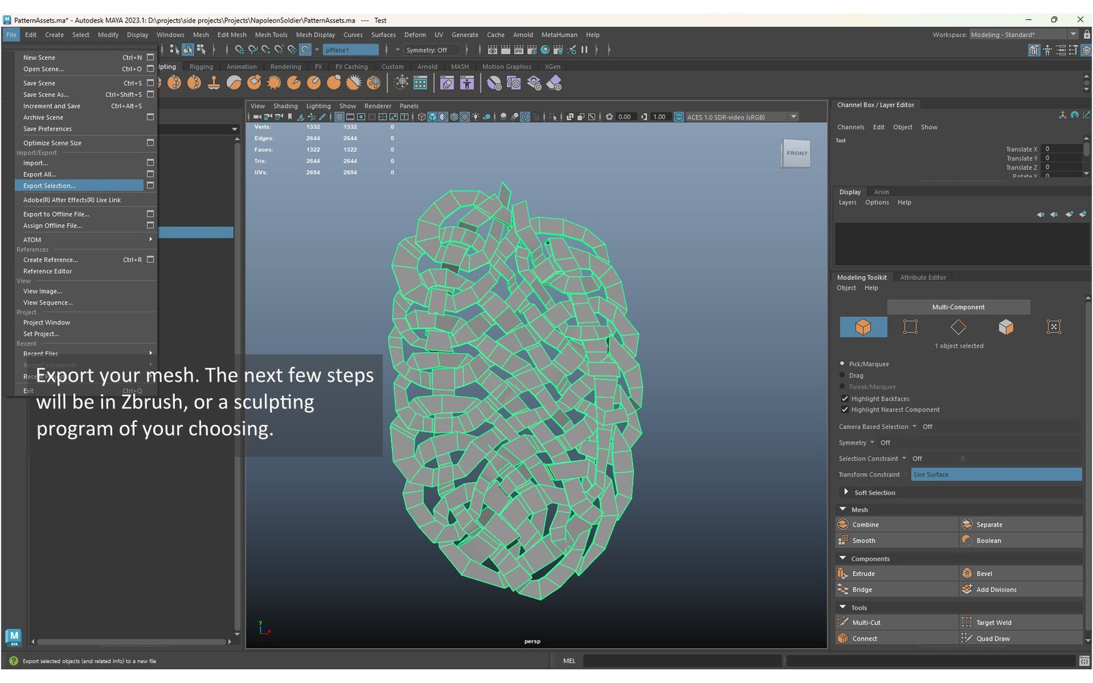Click the Live Surface transform constraint field
1093x683 pixels.
(x=996, y=475)
